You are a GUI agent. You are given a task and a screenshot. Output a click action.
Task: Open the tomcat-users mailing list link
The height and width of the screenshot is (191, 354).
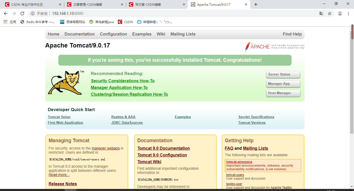[x=235, y=175]
